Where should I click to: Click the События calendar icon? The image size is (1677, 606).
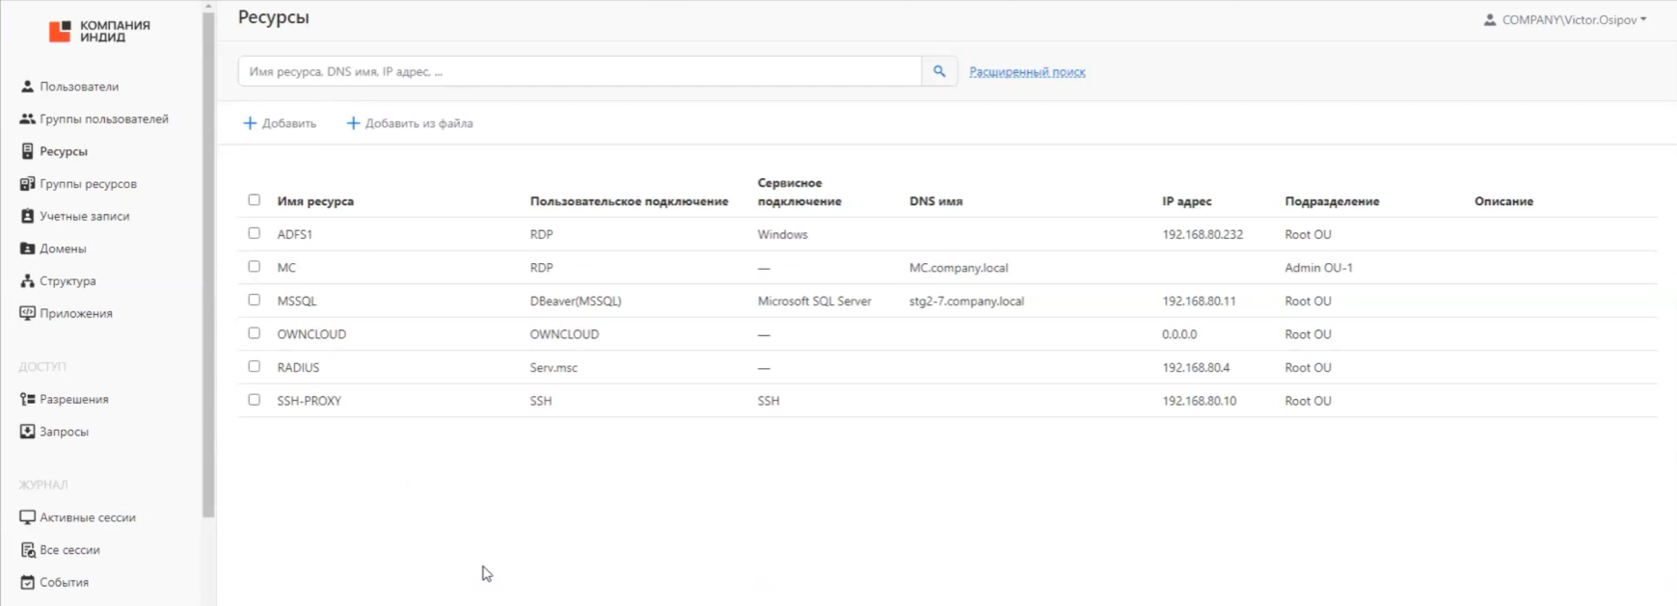27,582
